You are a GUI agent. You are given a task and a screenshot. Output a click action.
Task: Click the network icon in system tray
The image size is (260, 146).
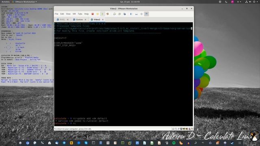click(x=247, y=2)
